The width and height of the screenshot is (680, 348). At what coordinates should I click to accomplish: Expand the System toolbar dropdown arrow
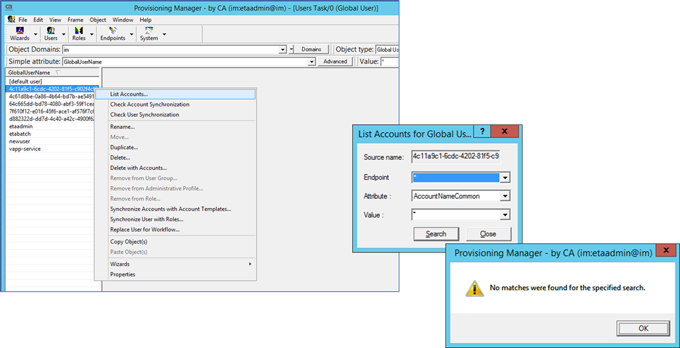pos(165,33)
